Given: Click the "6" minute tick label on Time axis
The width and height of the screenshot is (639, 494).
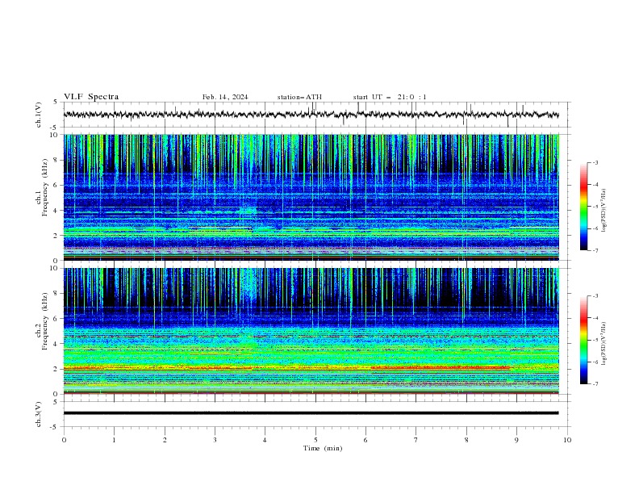Looking at the screenshot, I should pos(365,440).
